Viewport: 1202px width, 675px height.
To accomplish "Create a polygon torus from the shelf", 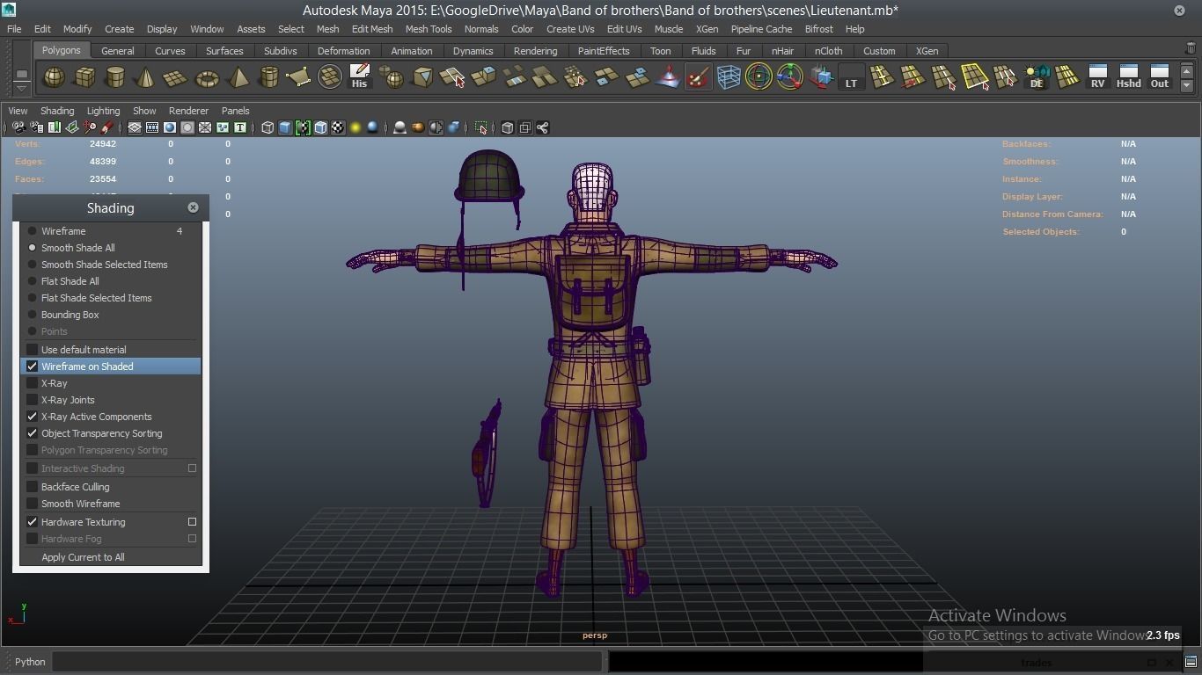I will click(x=207, y=77).
